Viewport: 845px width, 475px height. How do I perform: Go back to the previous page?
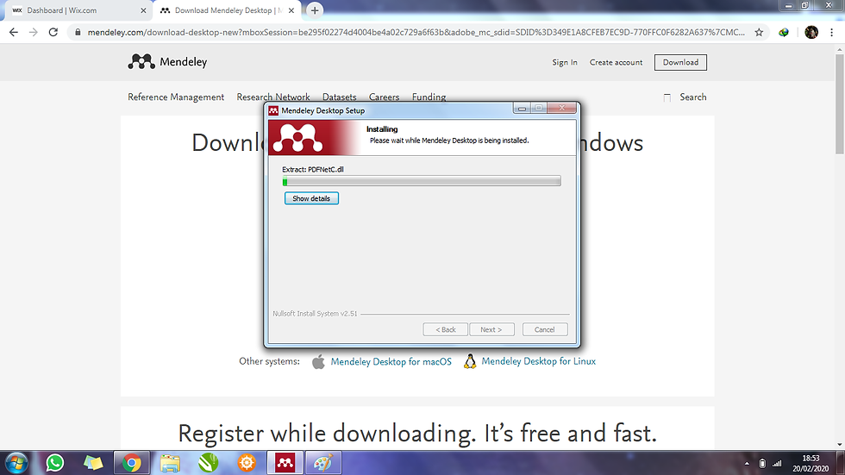tap(14, 32)
